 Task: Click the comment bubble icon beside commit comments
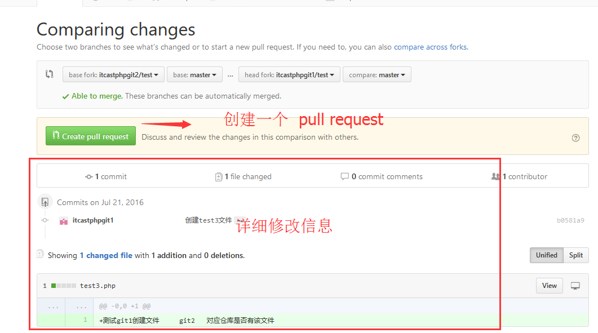[x=344, y=176]
